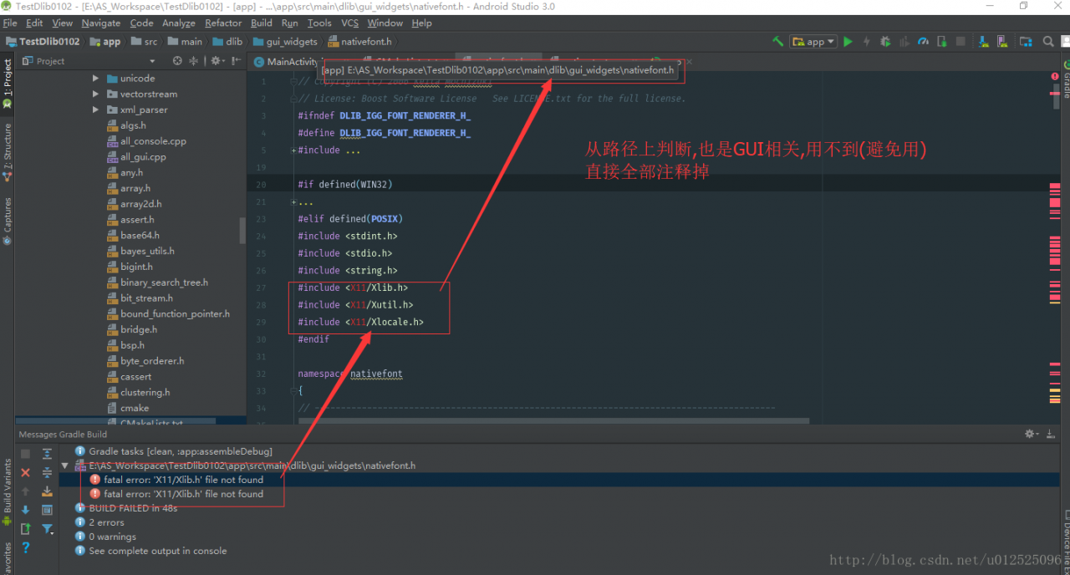Viewport: 1070px width, 575px height.
Task: Expand the unicode folder
Action: [x=96, y=79]
